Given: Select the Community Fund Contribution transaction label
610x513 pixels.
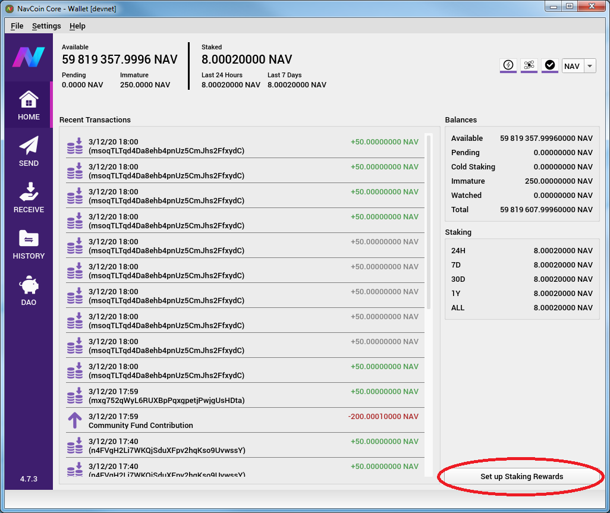Looking at the screenshot, I should tap(140, 426).
